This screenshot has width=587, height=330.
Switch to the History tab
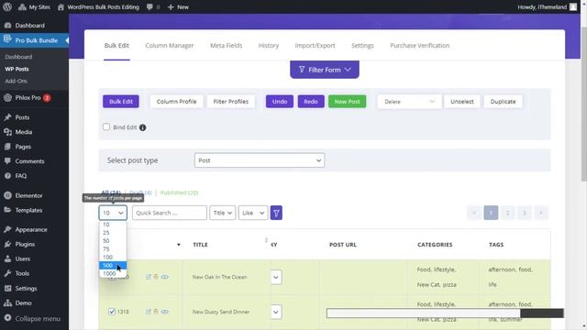pos(269,46)
